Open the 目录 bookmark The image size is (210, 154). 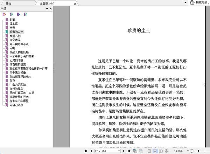point(12,28)
